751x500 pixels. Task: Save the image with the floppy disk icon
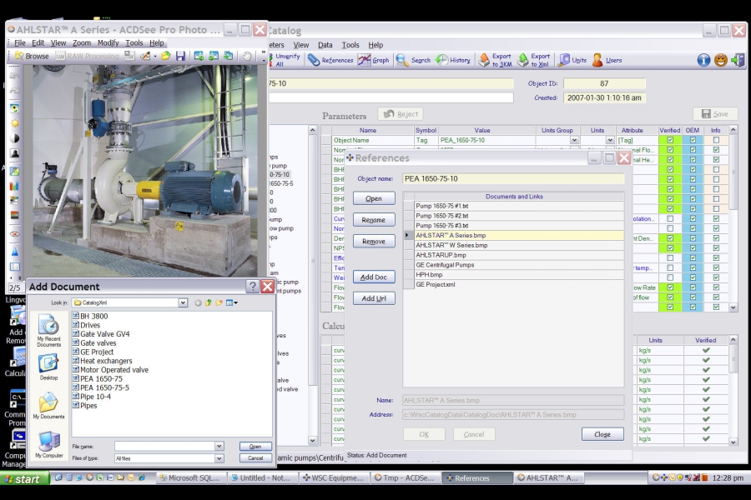click(x=180, y=56)
